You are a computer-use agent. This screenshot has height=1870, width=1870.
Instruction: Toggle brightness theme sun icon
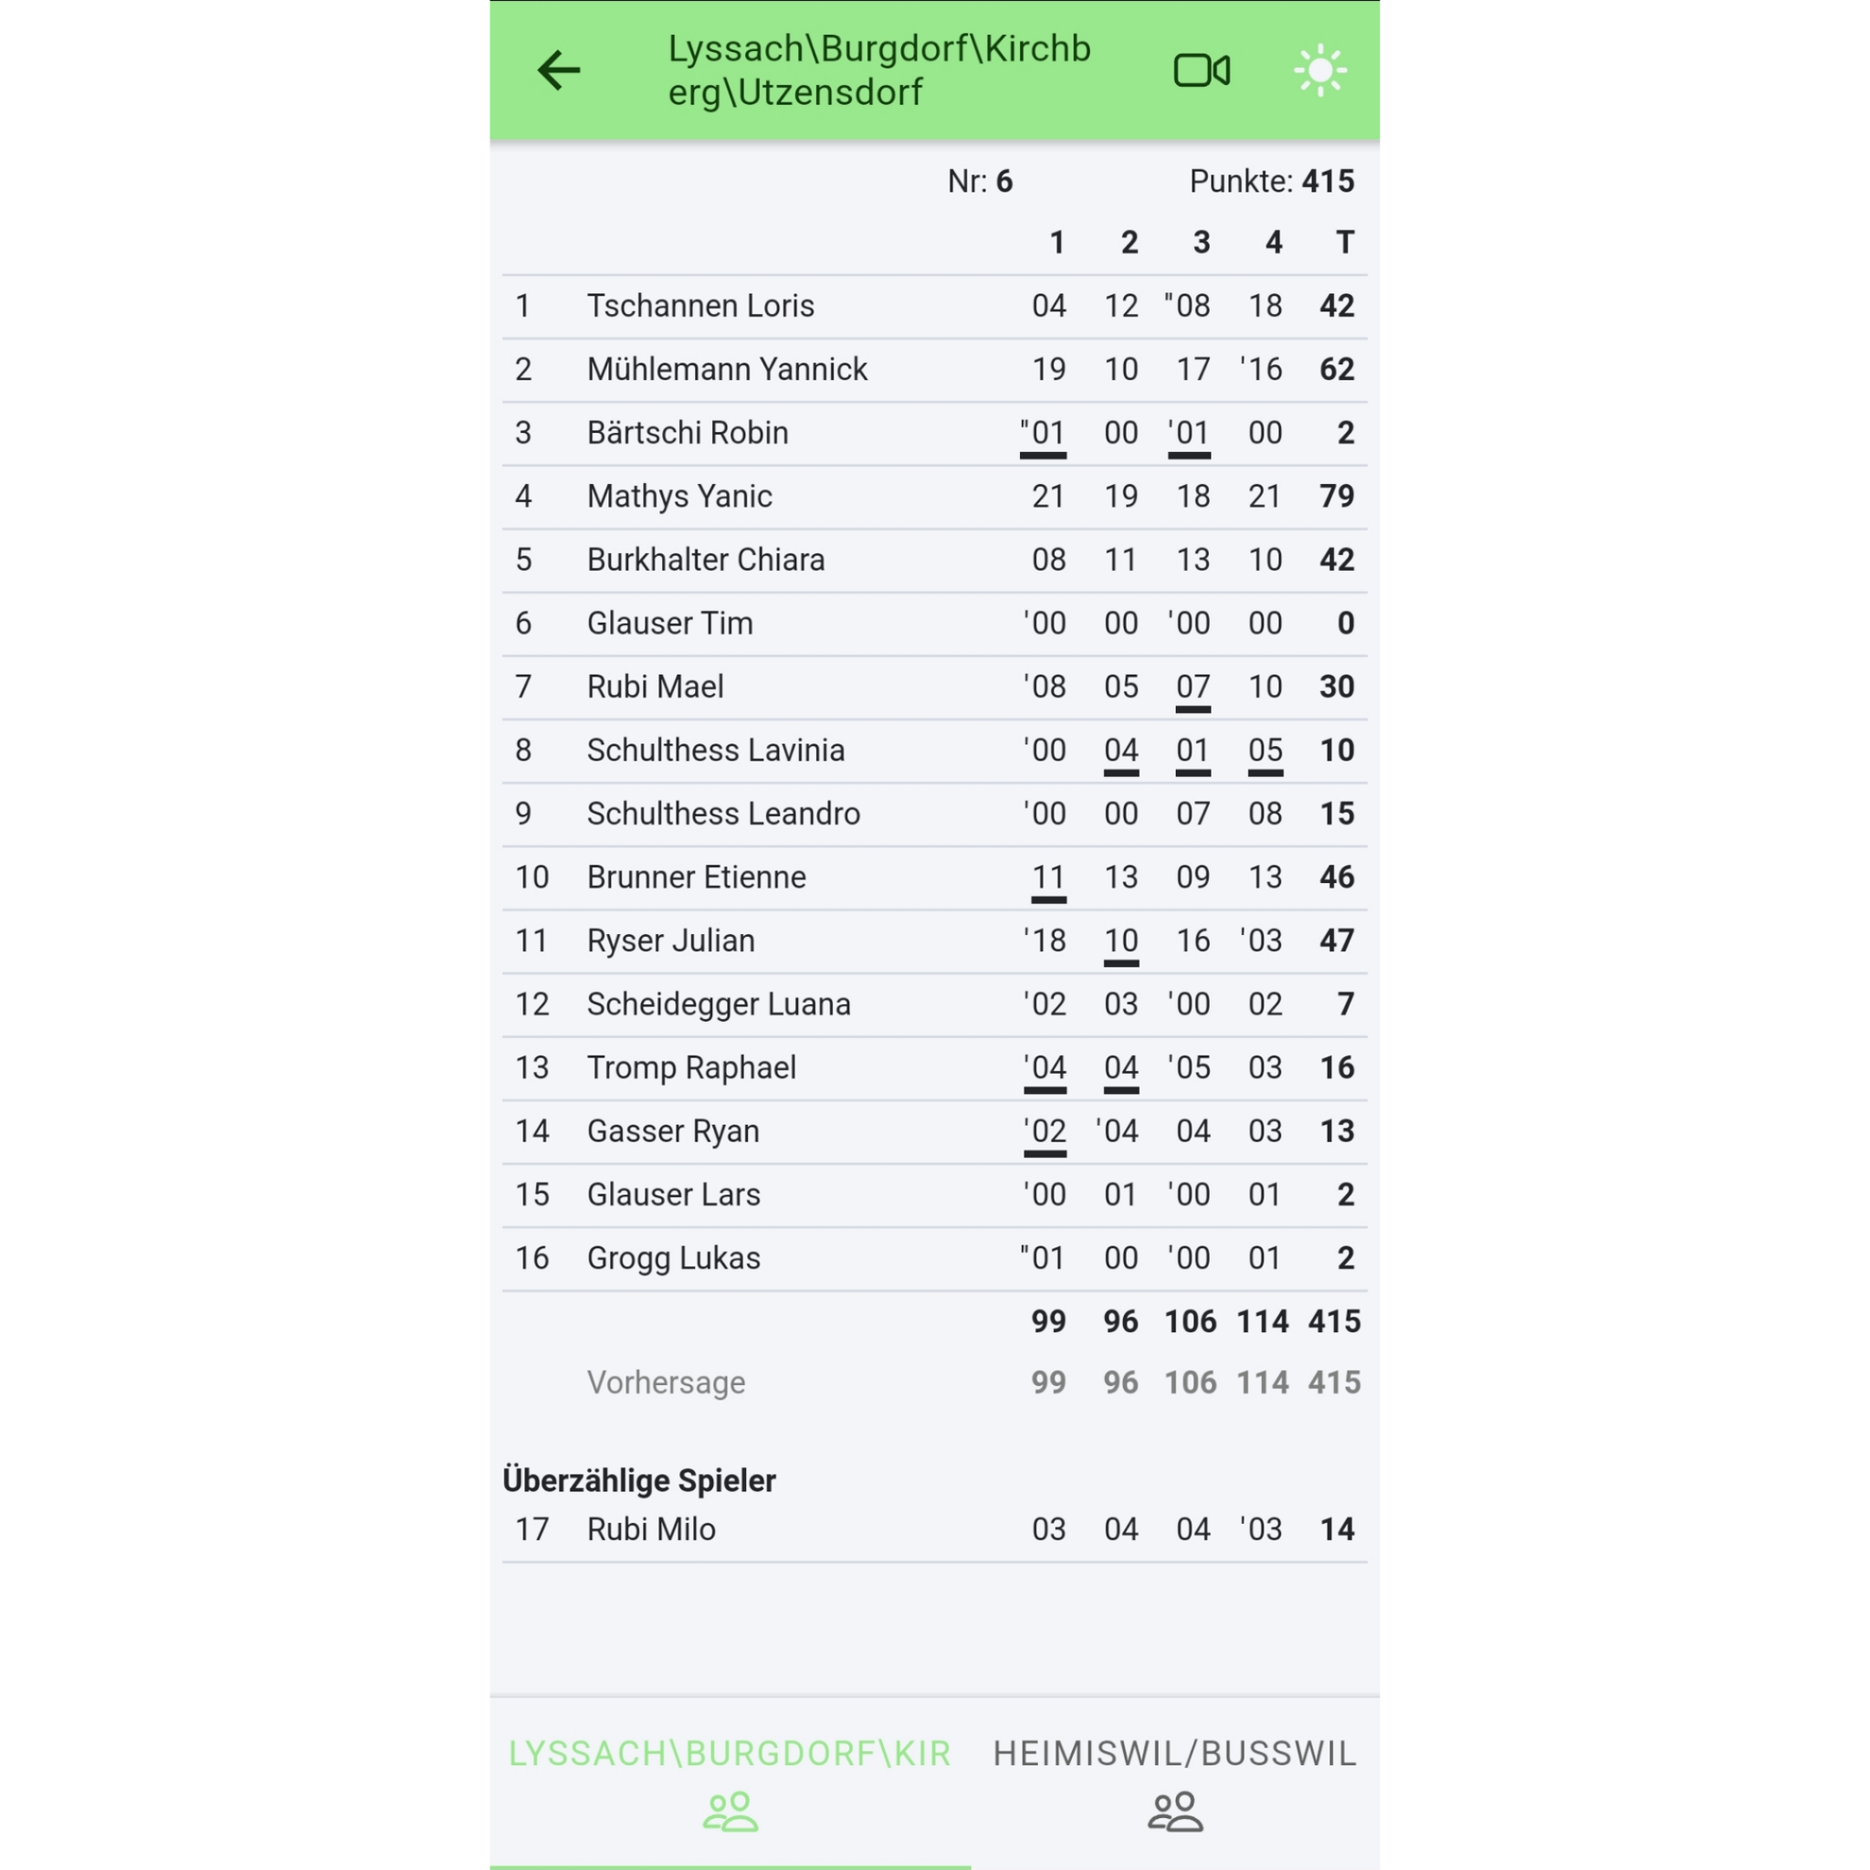click(1320, 70)
